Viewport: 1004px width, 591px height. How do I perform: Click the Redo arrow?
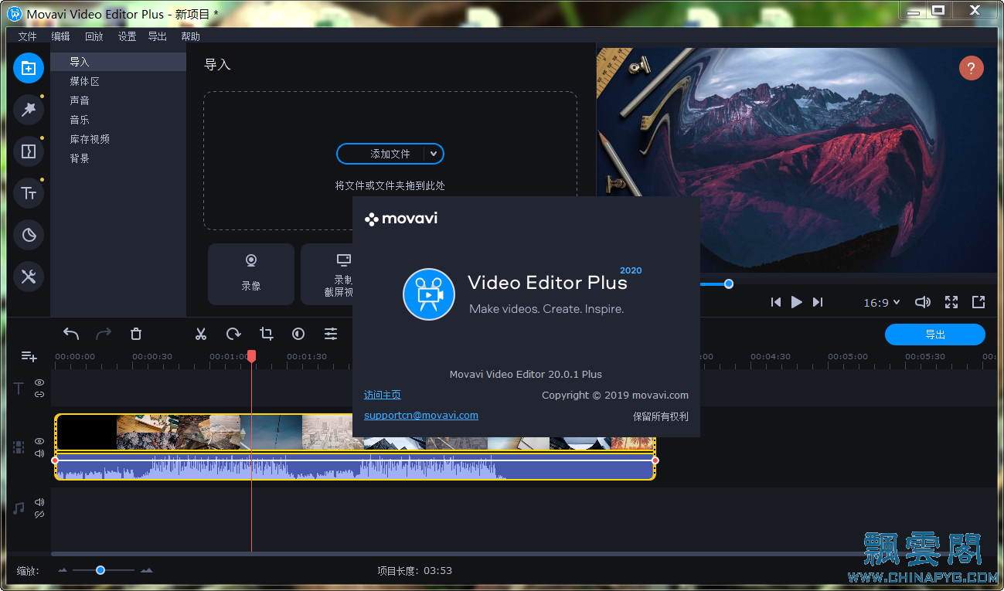104,334
